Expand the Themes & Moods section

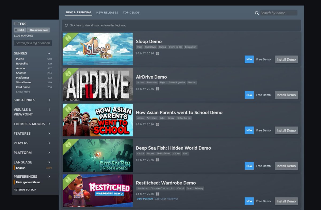coord(49,124)
